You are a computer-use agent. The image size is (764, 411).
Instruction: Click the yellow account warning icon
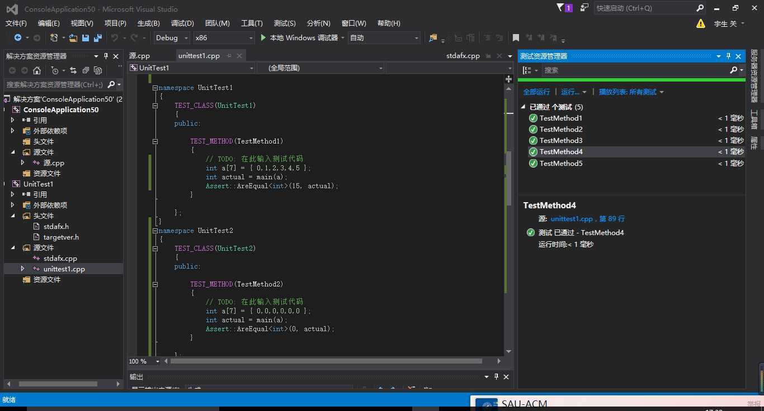[x=701, y=23]
